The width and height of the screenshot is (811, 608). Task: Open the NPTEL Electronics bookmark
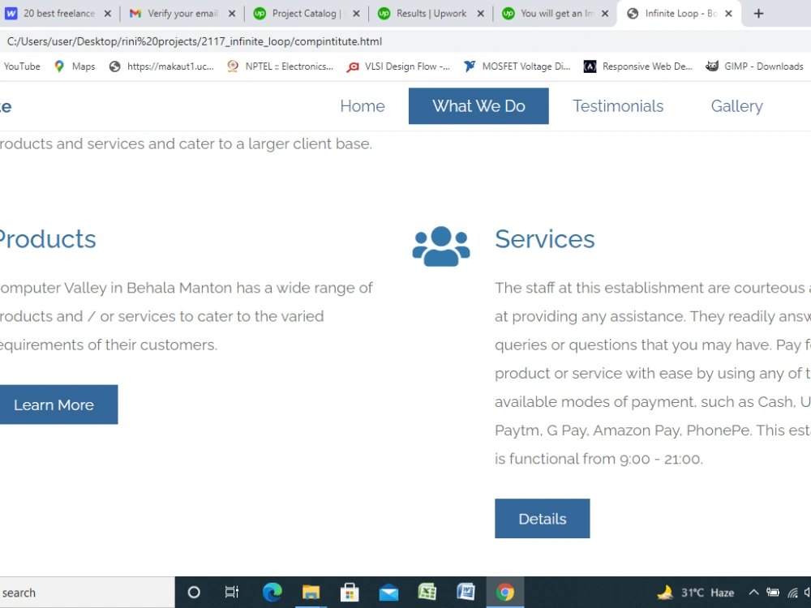coord(281,66)
